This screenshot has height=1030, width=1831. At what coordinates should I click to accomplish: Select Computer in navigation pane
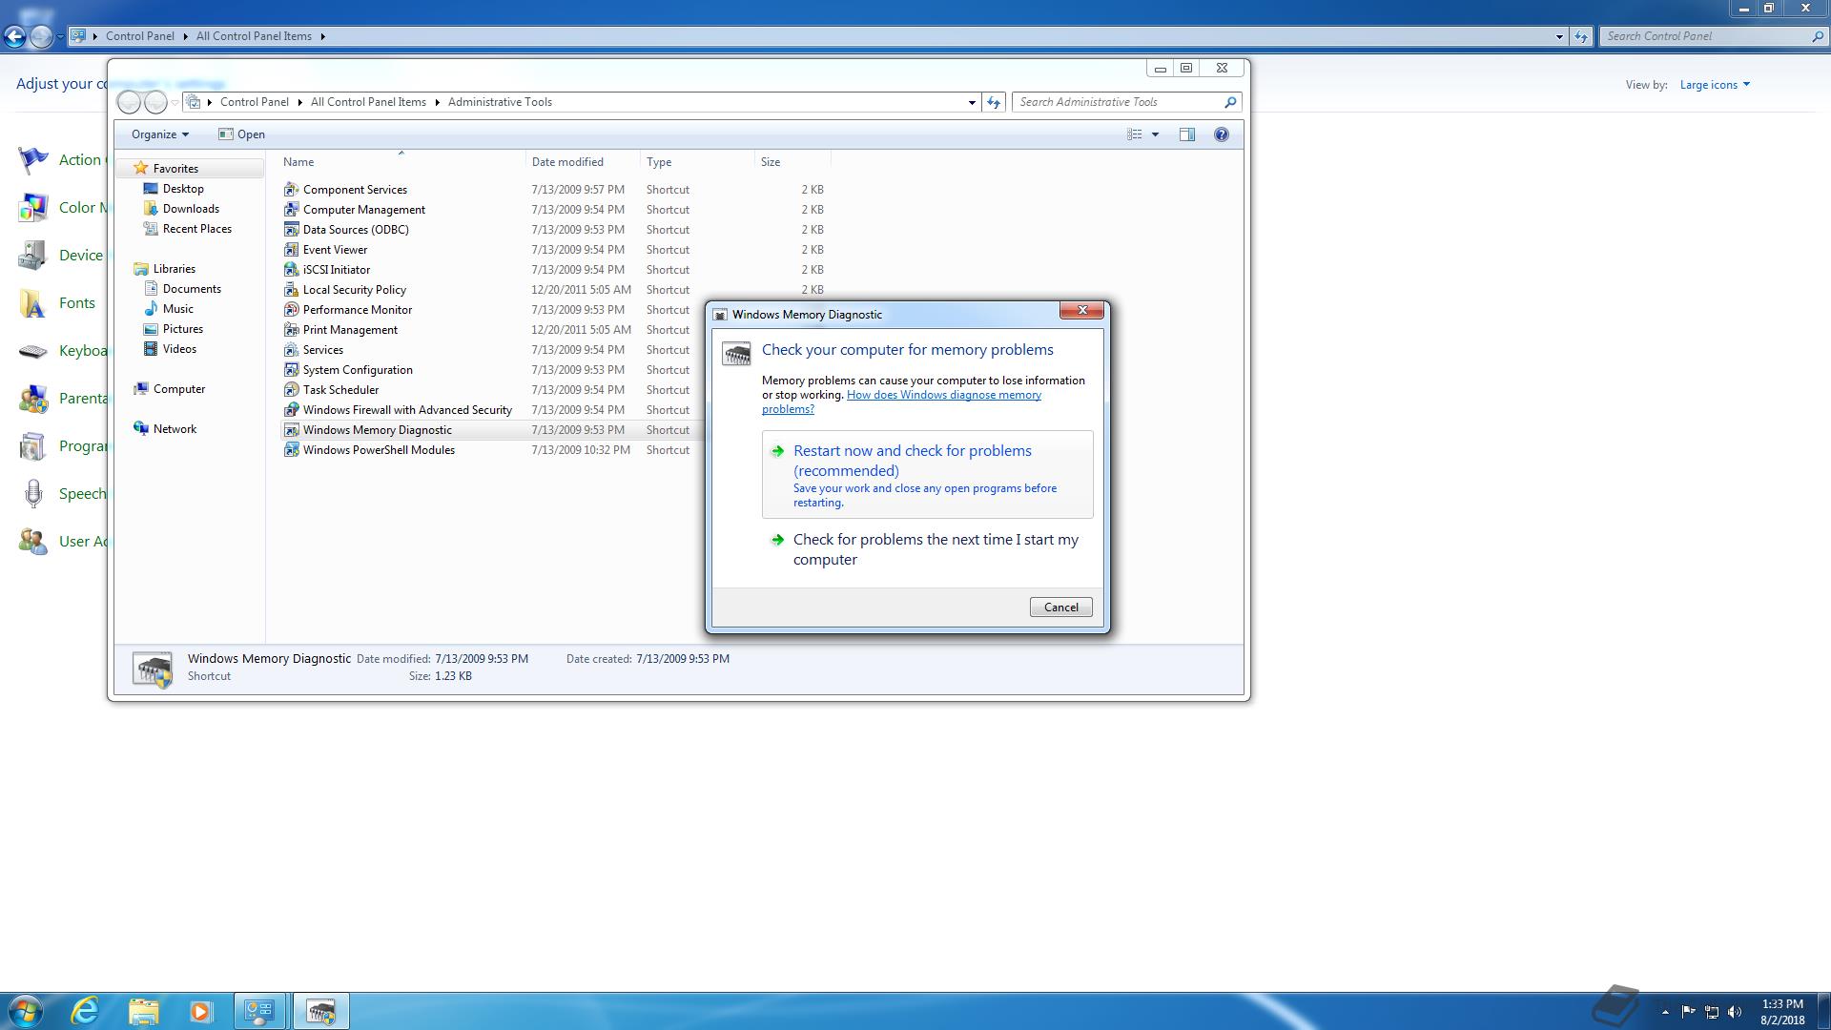178,389
